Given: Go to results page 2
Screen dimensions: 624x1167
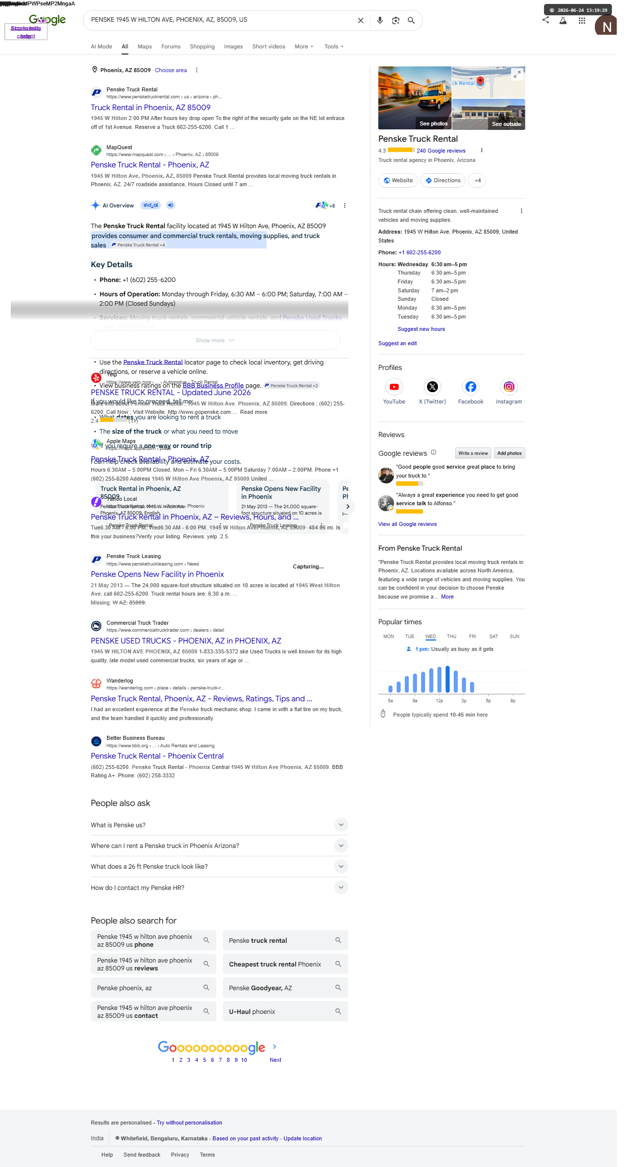Looking at the screenshot, I should (181, 1060).
